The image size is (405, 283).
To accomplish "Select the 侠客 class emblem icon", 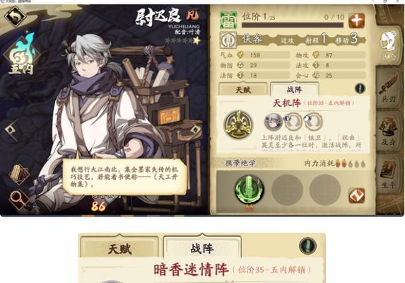I will pos(228,40).
